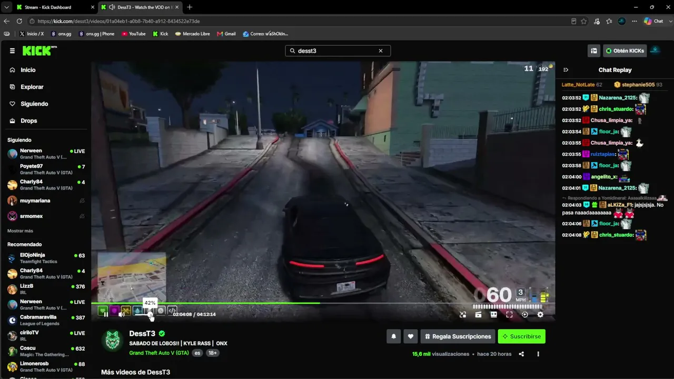Open the Mercado Libre bookmark
The height and width of the screenshot is (379, 674).
click(x=193, y=34)
